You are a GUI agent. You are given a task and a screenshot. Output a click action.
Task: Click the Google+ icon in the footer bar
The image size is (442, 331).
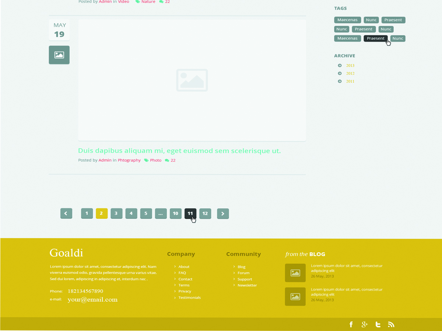coord(364,324)
